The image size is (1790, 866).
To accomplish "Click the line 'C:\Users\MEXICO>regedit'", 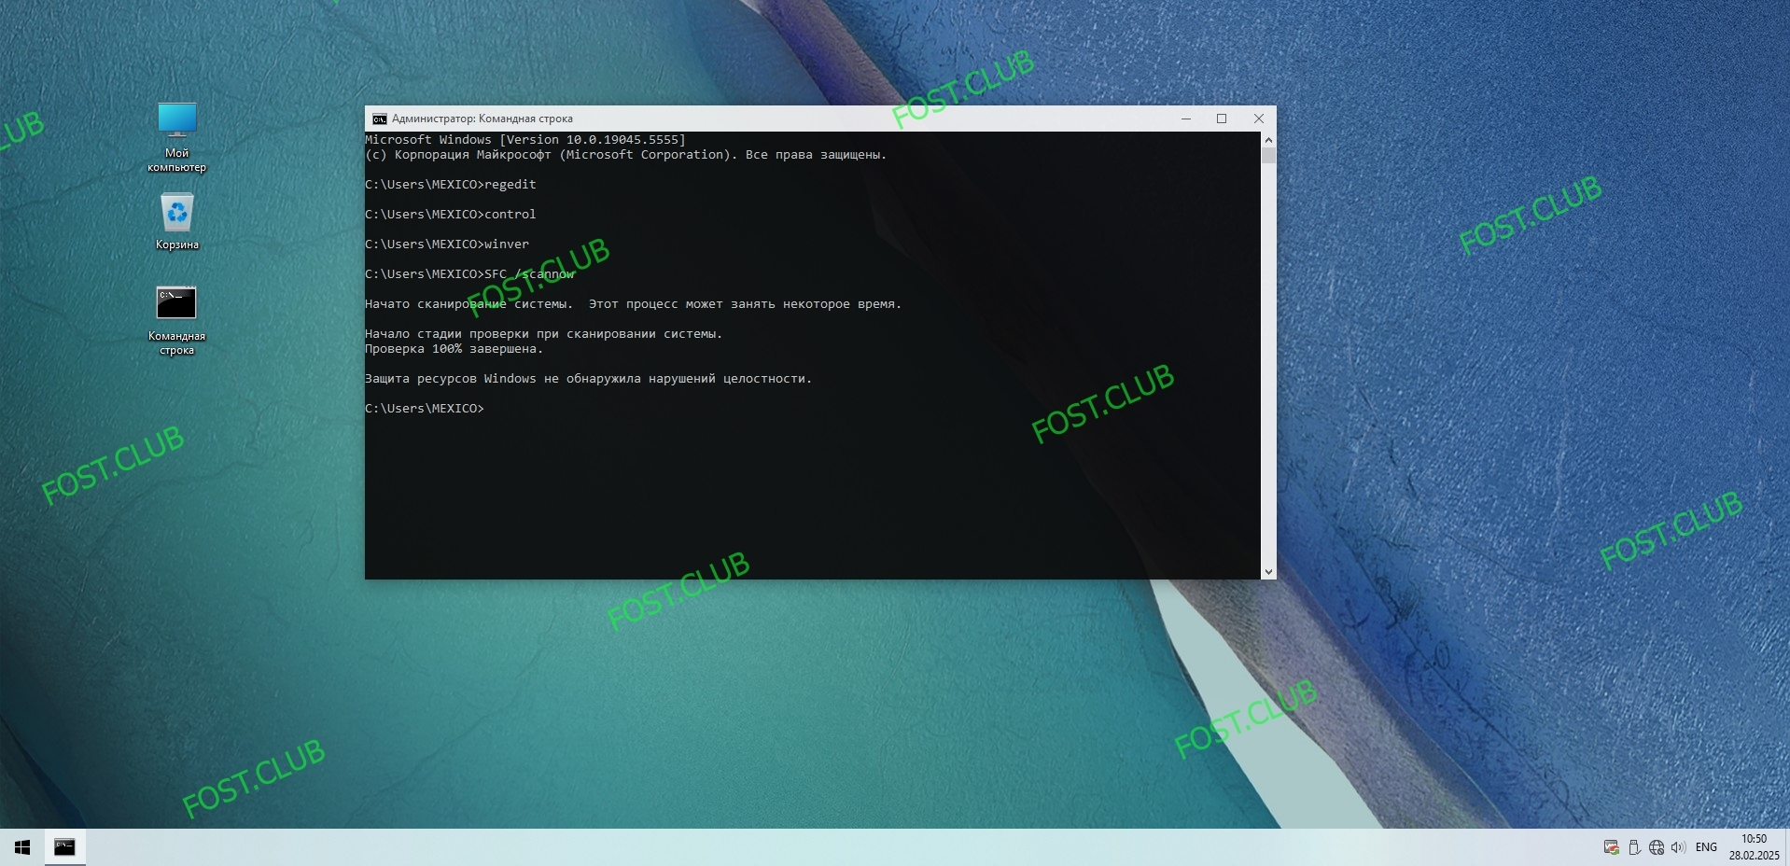I will tap(451, 185).
